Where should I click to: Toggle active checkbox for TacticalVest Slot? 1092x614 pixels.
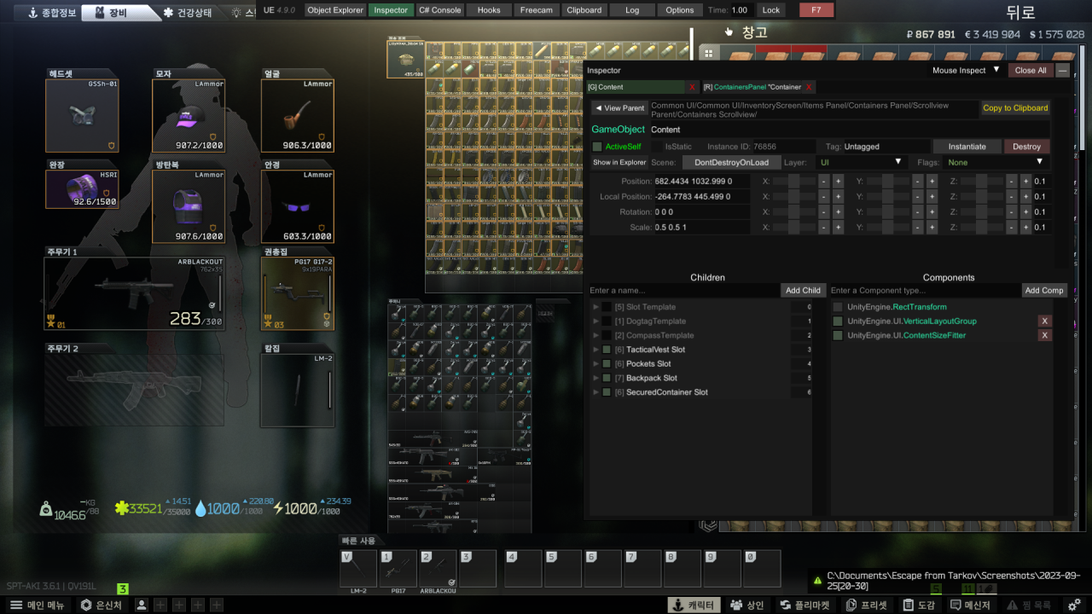pos(607,350)
